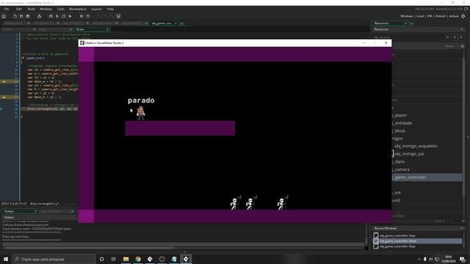Open the Help menu

(110, 10)
